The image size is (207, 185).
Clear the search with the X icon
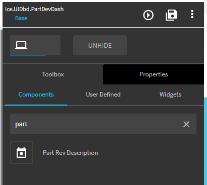click(x=186, y=124)
